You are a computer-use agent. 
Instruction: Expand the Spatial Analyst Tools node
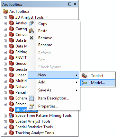5,122
